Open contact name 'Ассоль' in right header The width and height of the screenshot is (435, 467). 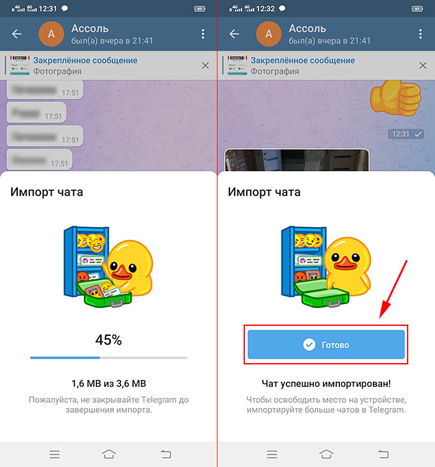coord(308,29)
